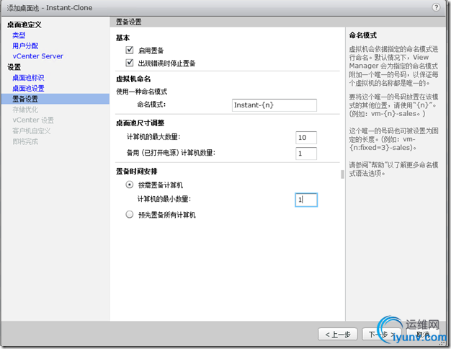Select the highlighted 置备设置 step

click(x=55, y=99)
